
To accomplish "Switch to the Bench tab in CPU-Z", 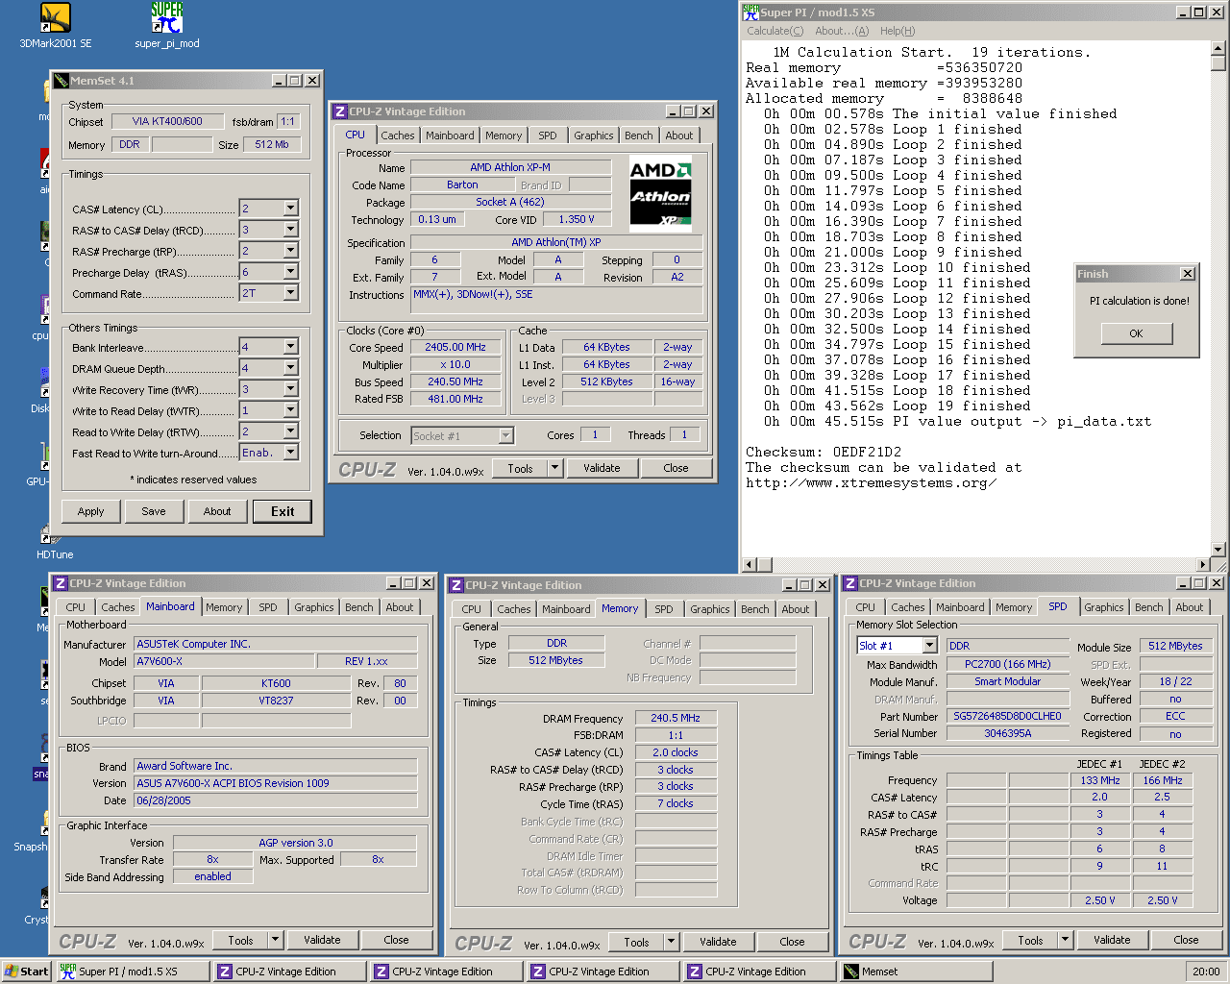I will point(638,135).
